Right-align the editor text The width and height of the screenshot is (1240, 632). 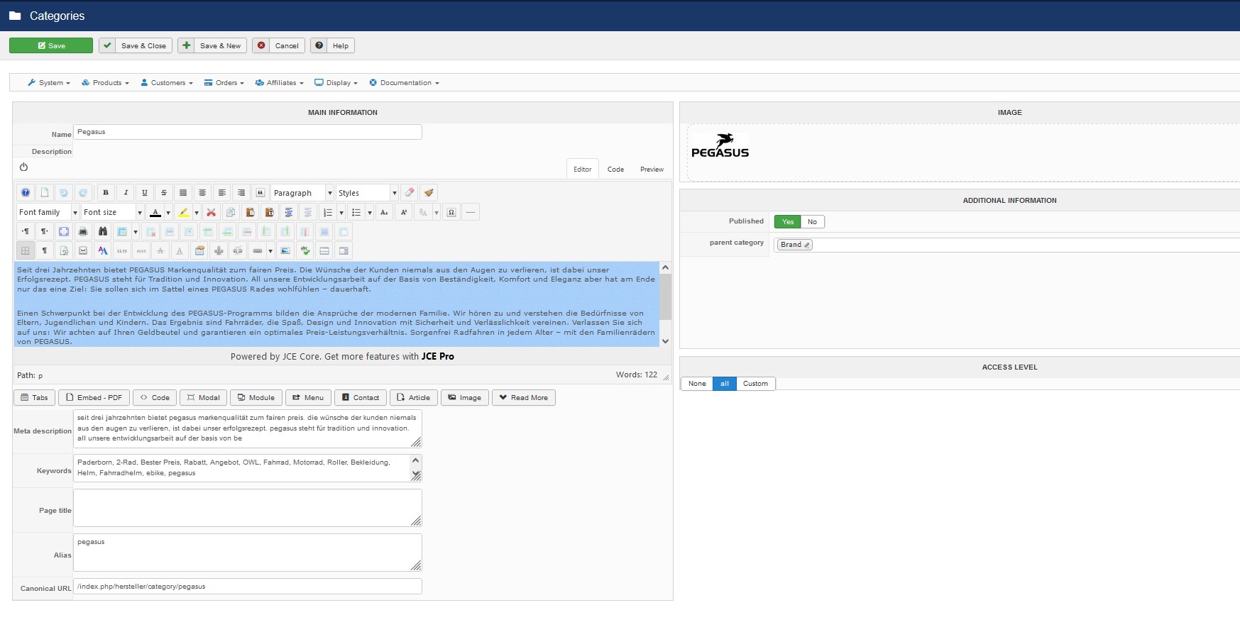pyautogui.click(x=241, y=193)
